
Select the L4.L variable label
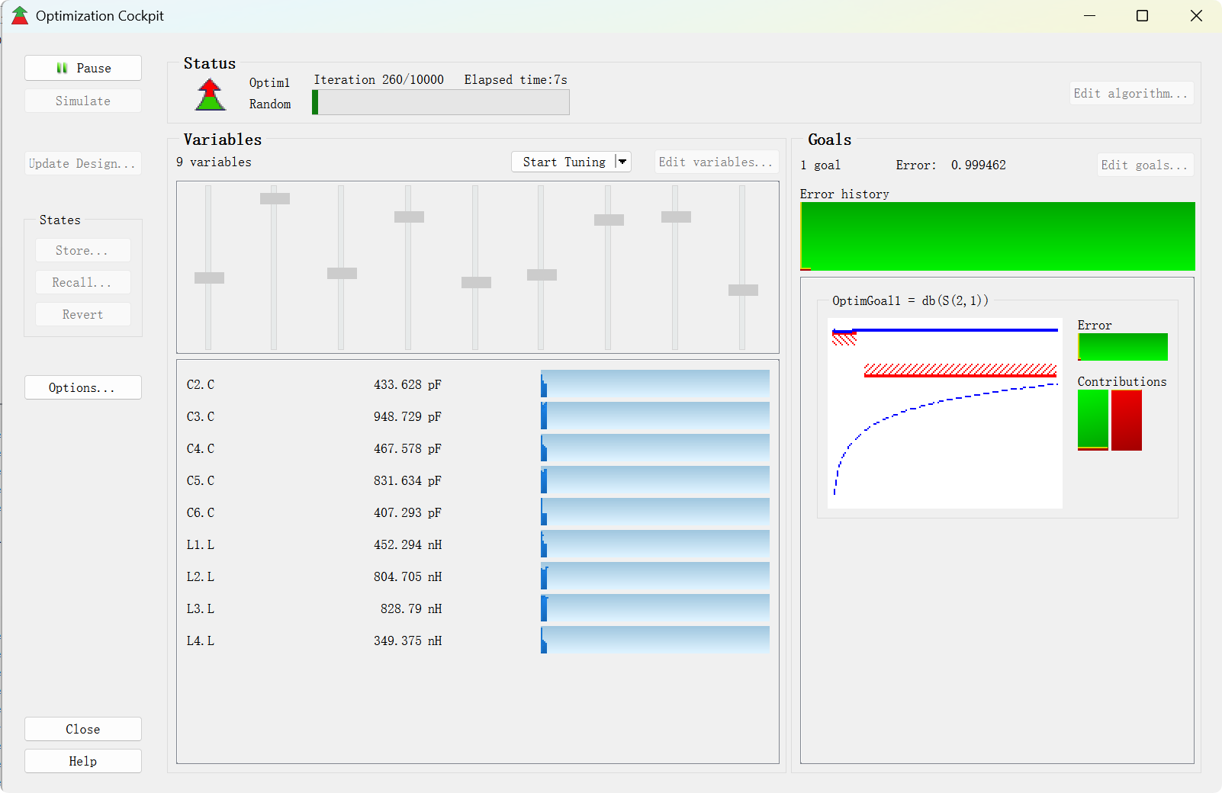pos(201,640)
